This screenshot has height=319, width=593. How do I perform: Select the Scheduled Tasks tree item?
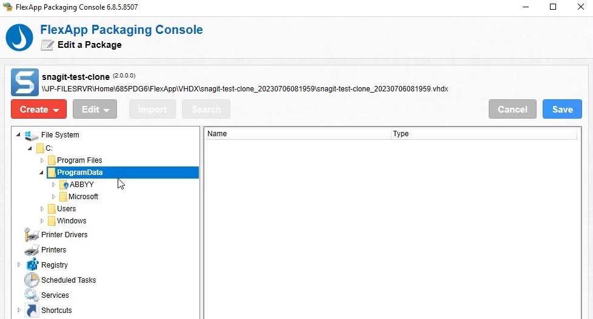tap(69, 280)
